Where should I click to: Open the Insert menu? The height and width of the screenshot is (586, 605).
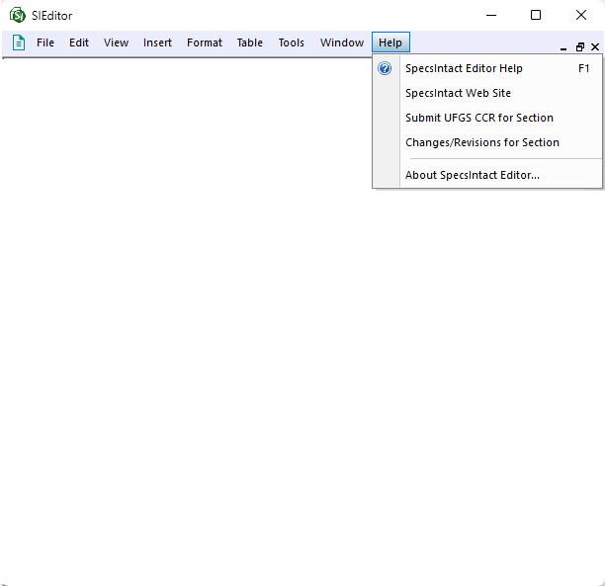point(157,42)
